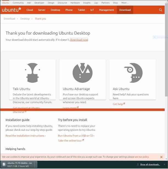Viewport: 168px width, 169px height.
Task: Click 'Thank you for downloading Ubuntu Desktop' heading
Action: pyautogui.click(x=48, y=33)
